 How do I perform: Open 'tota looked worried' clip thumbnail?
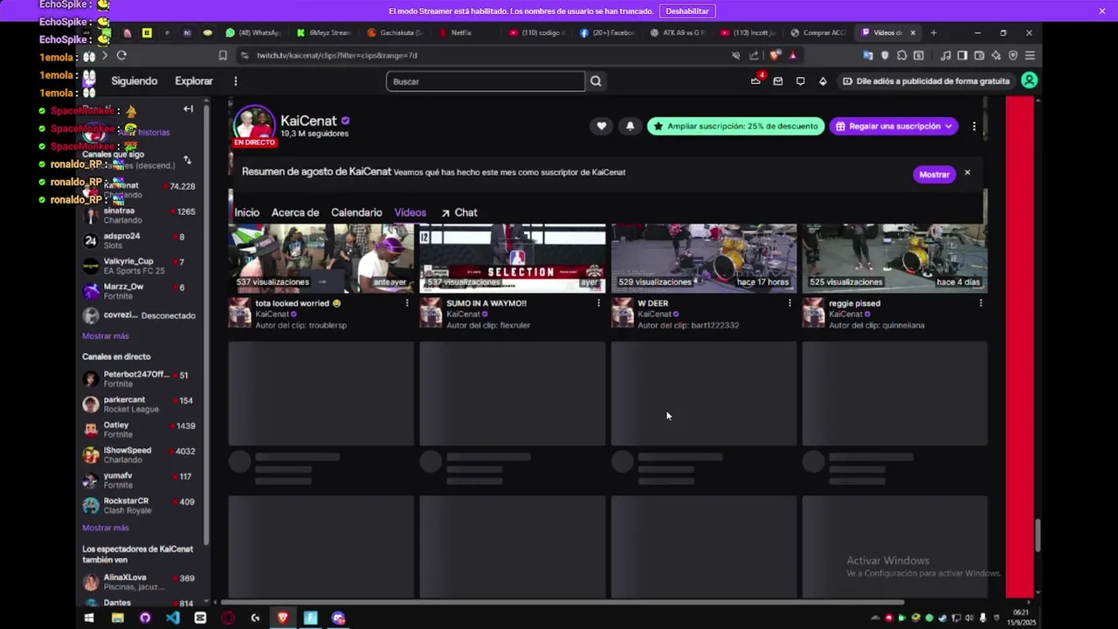tap(321, 259)
